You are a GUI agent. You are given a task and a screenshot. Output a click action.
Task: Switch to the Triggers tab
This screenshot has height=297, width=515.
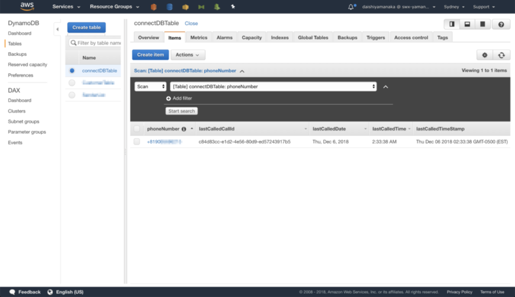(x=375, y=37)
